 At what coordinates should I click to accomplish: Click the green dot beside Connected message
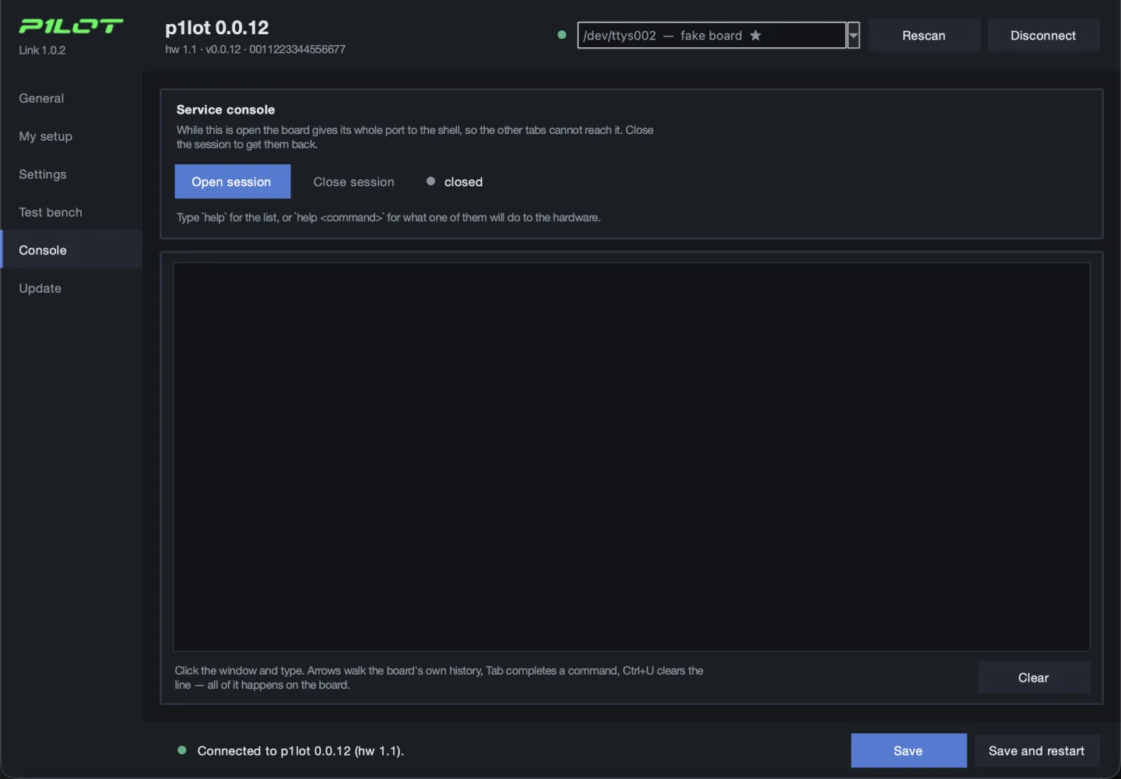[x=182, y=750]
